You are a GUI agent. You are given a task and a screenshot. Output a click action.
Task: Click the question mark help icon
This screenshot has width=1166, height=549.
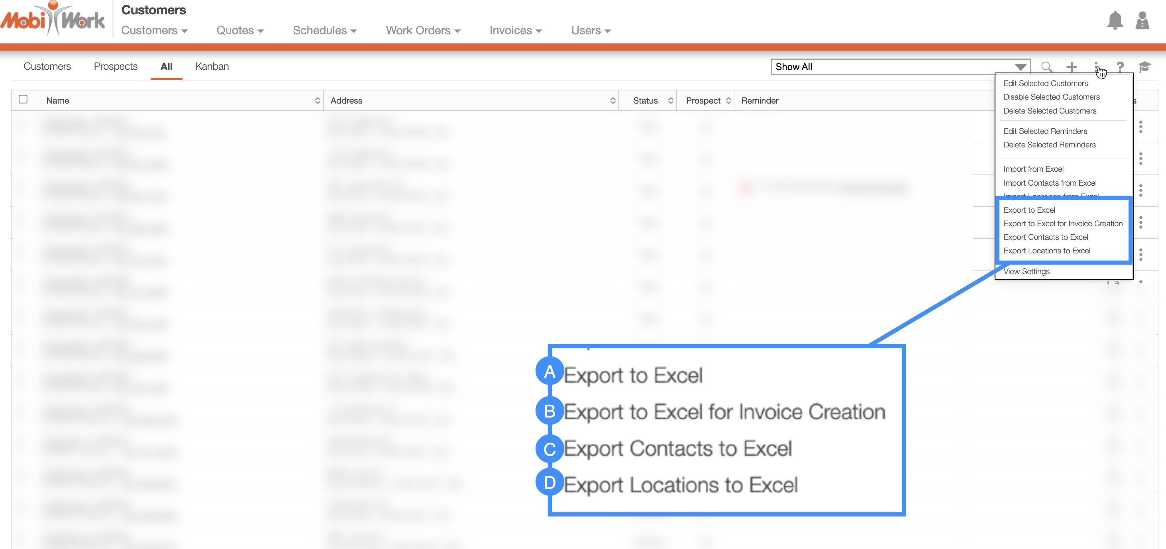pyautogui.click(x=1120, y=67)
